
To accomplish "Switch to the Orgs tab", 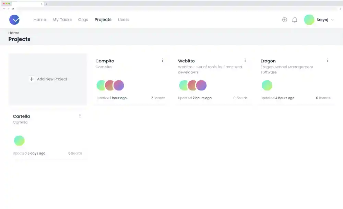I will [x=83, y=20].
